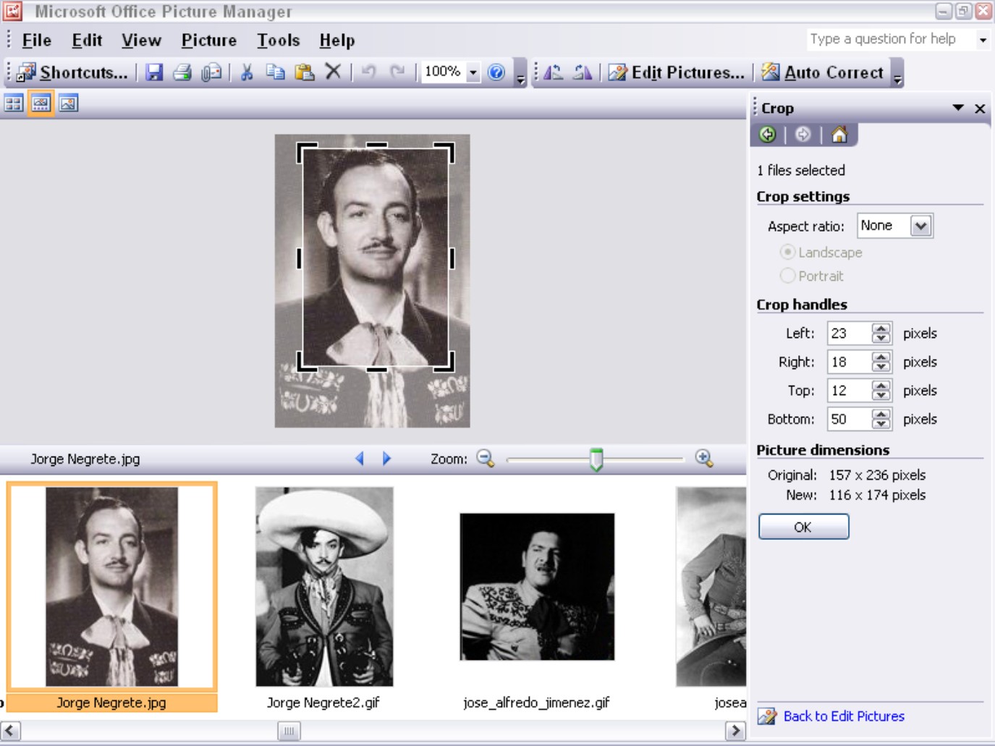Show the next picture with right arrow

pos(386,459)
